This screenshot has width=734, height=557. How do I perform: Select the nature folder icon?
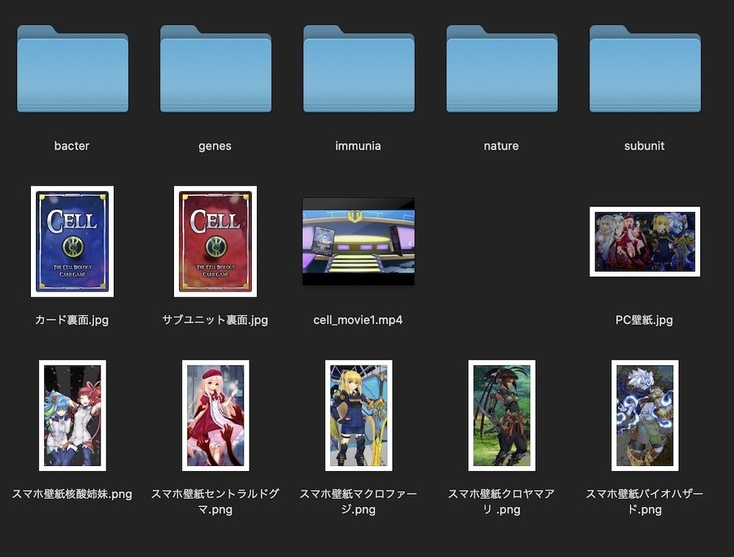click(502, 69)
